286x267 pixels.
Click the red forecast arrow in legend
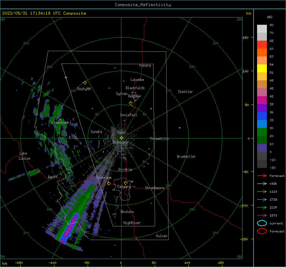tap(262, 176)
